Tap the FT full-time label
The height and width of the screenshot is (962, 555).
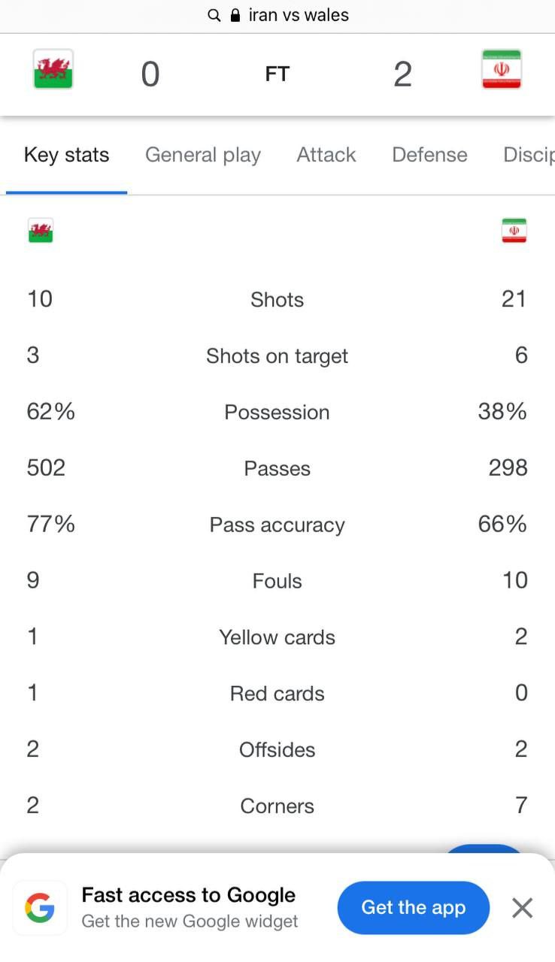tap(277, 74)
